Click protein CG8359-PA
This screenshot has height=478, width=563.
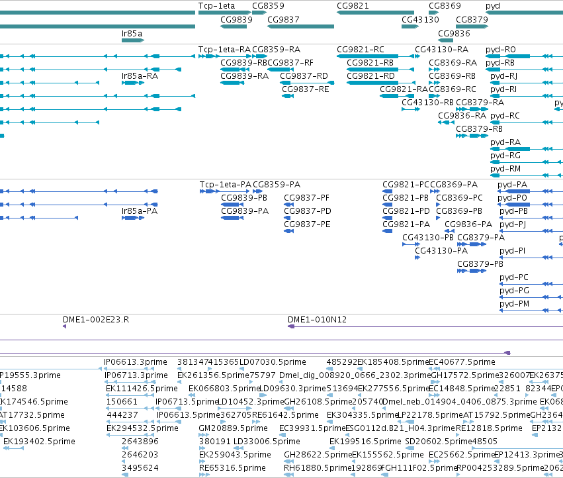(x=277, y=184)
